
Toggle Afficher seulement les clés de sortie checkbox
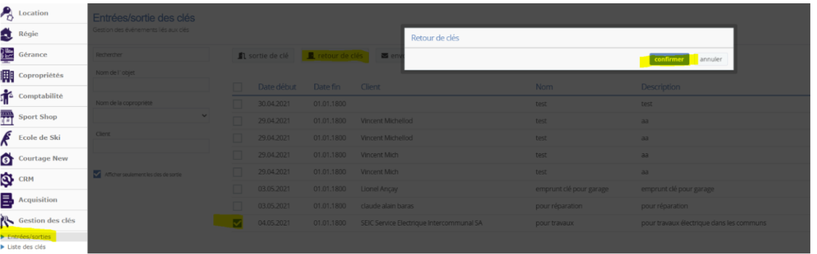tap(98, 174)
